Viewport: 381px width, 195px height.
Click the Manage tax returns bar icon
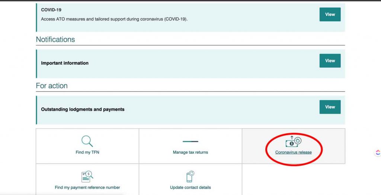pyautogui.click(x=190, y=142)
